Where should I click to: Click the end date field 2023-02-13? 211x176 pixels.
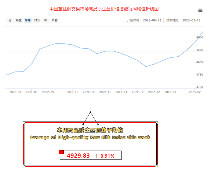coord(191,21)
